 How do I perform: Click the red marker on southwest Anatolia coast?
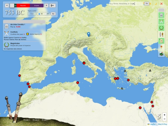[128, 80]
